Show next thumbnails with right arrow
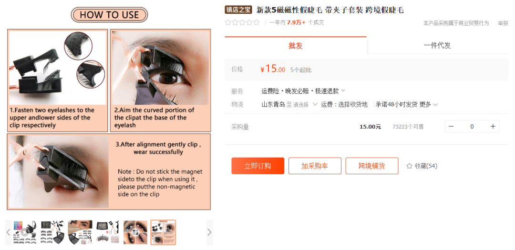The width and height of the screenshot is (515, 250). tap(209, 232)
